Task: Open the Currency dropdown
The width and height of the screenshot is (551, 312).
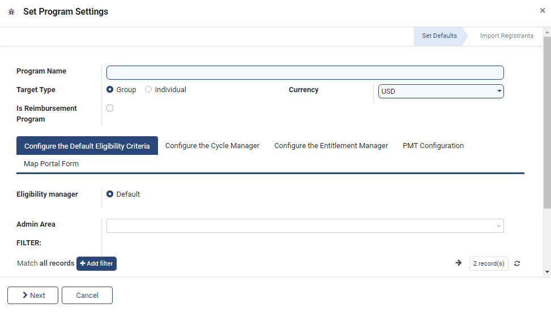Action: (441, 92)
